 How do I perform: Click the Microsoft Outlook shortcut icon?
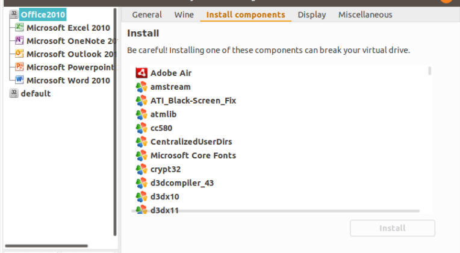[x=19, y=54]
